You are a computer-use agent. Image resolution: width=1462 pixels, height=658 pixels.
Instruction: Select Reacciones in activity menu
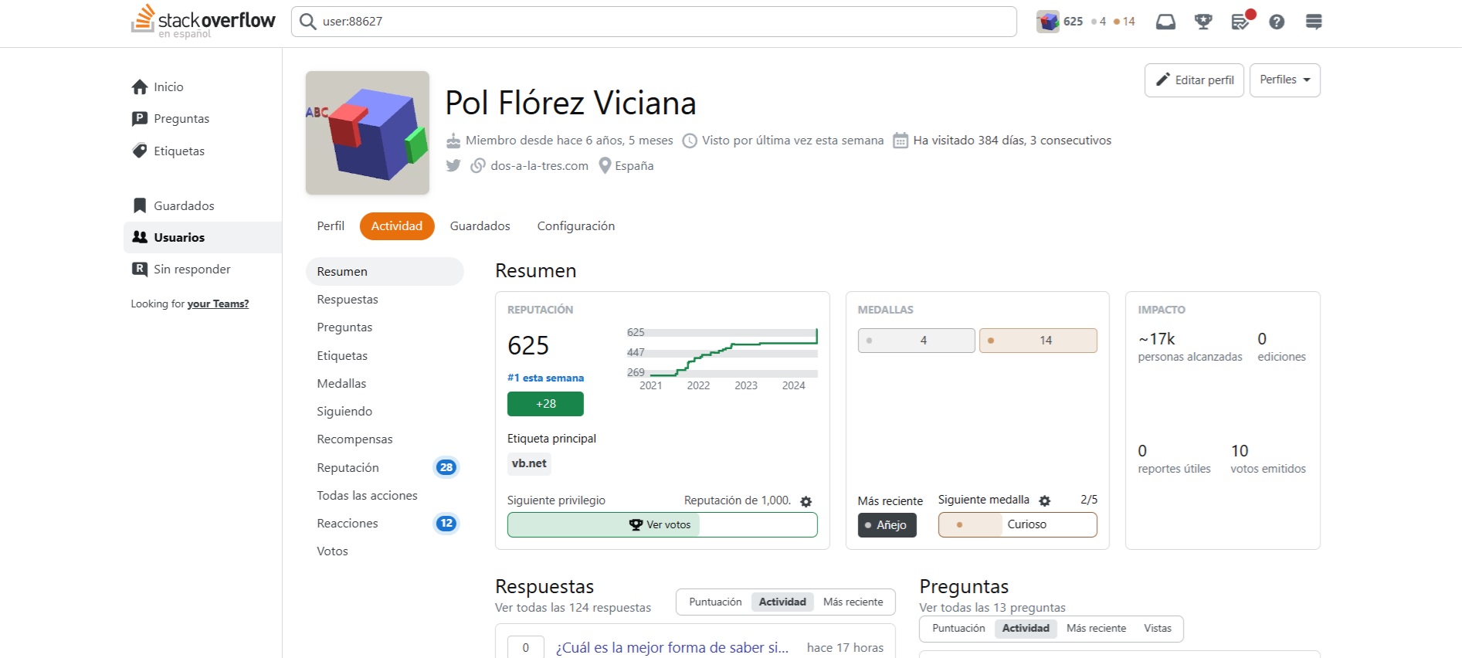click(x=385, y=523)
